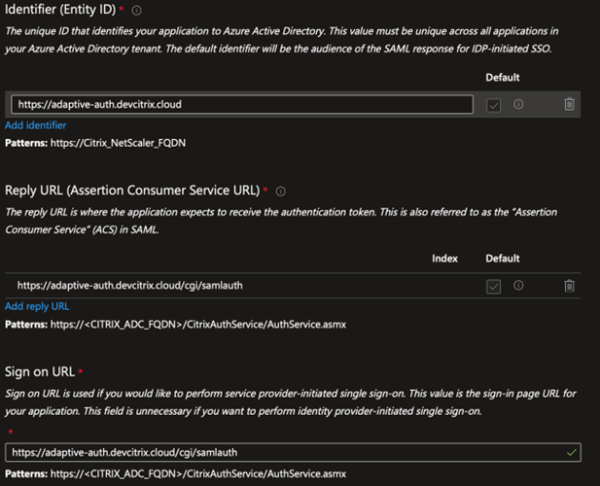This screenshot has width=600, height=486.
Task: Click info icon beside Identifier (Entity ID) heading
Action: 136,11
